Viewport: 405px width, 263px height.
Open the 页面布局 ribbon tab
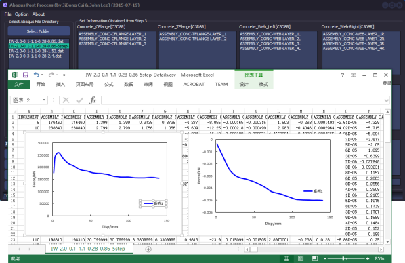tap(85, 84)
